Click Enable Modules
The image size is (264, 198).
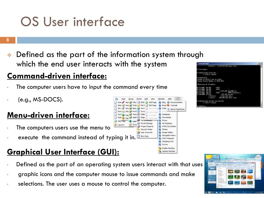168,148
